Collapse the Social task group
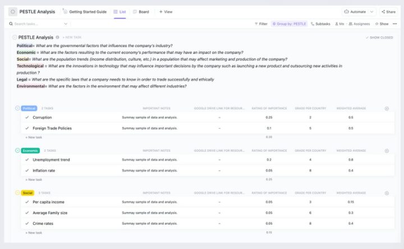Viewport: 404px width, 249px height. pyautogui.click(x=17, y=193)
